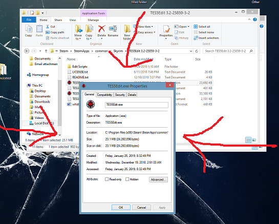Click the Move to folder icon
Screen dimensions: 279x224
pos(78,29)
